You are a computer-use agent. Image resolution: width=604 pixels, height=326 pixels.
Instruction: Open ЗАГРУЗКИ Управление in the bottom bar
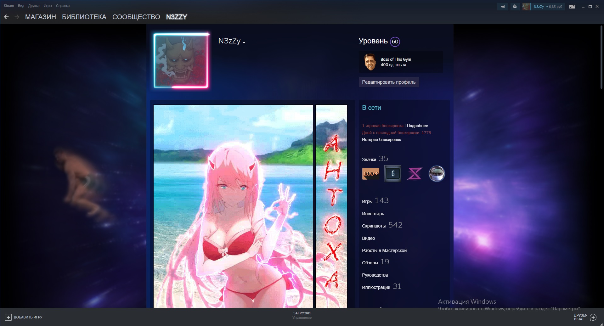click(302, 315)
